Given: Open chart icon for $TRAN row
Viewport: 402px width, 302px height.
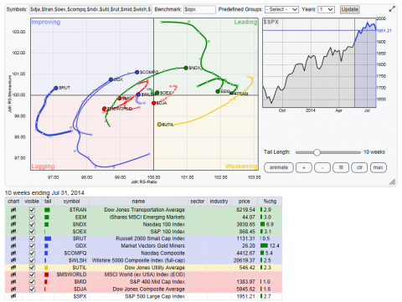Looking at the screenshot, I should (x=13, y=210).
